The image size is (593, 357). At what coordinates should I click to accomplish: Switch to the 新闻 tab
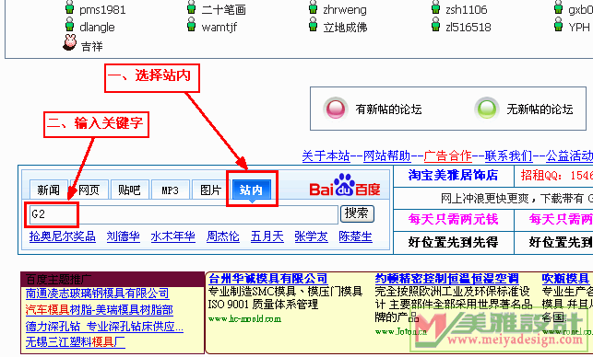pos(48,190)
